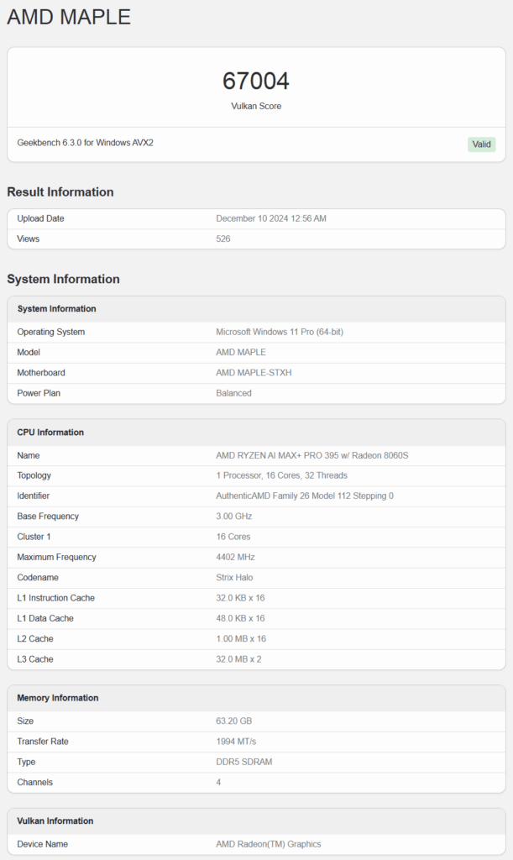Click the Maximum Frequency 4402 MHz value

tap(235, 558)
